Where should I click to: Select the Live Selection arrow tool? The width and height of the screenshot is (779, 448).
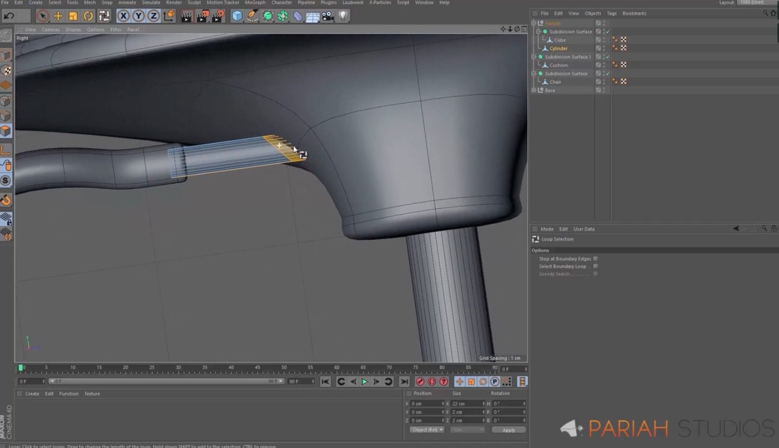coord(43,16)
